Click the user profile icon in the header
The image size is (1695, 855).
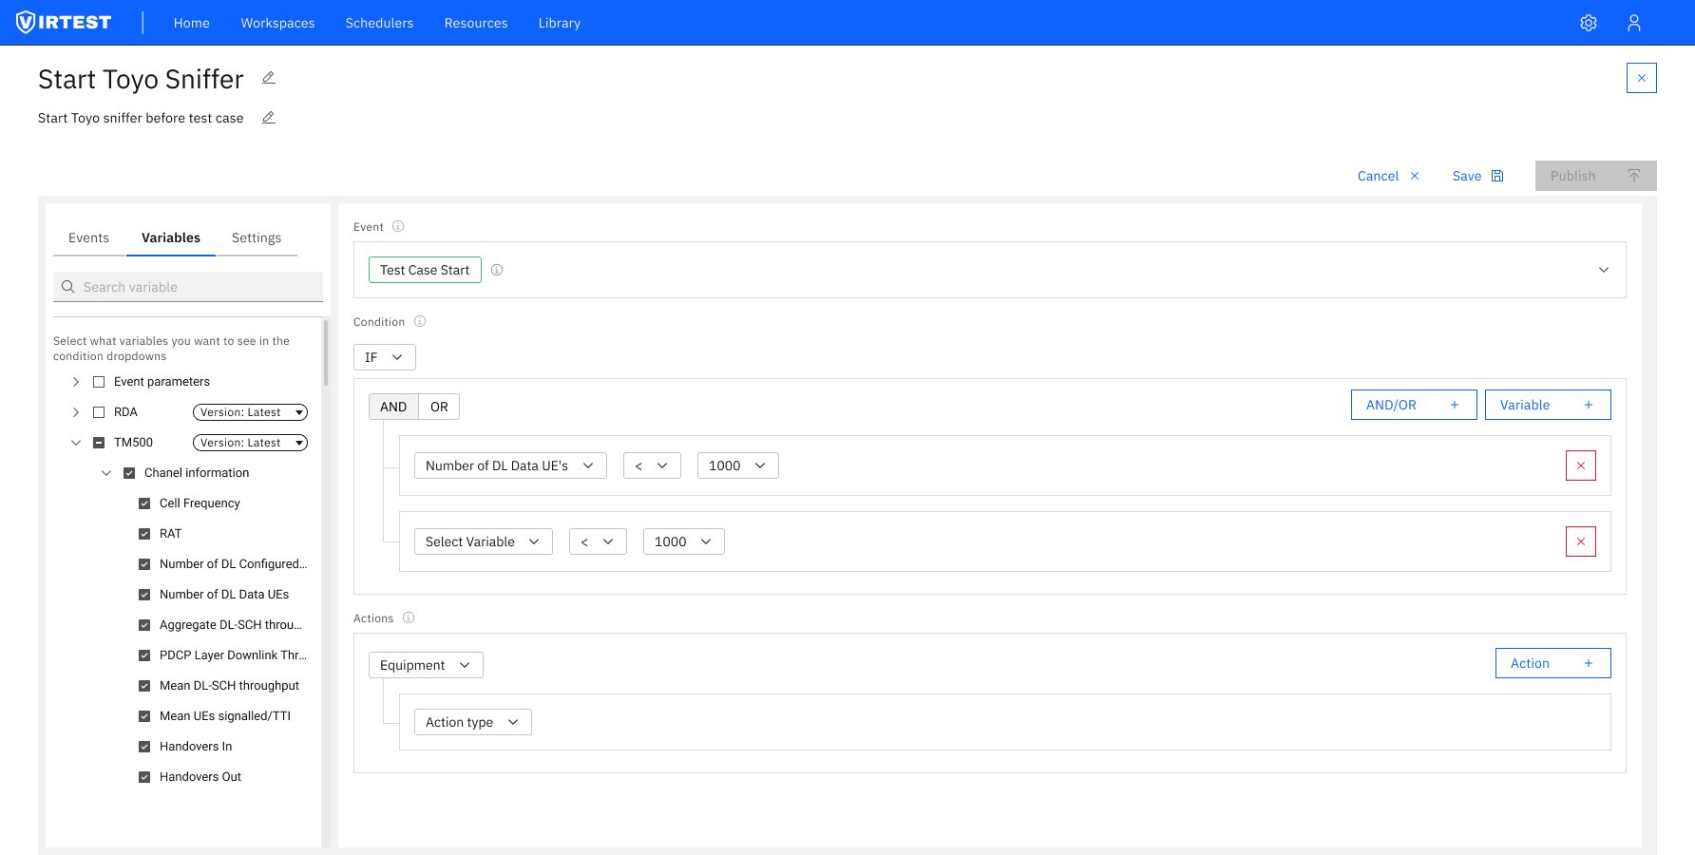(1634, 22)
